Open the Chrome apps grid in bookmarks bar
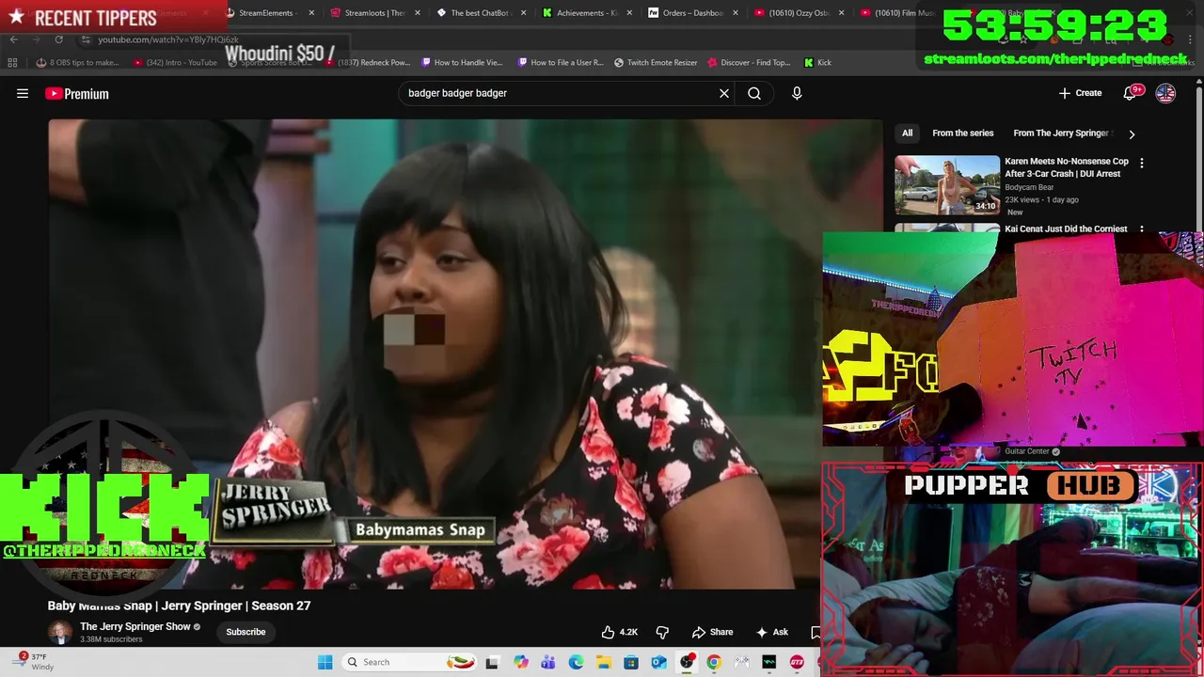 click(12, 62)
